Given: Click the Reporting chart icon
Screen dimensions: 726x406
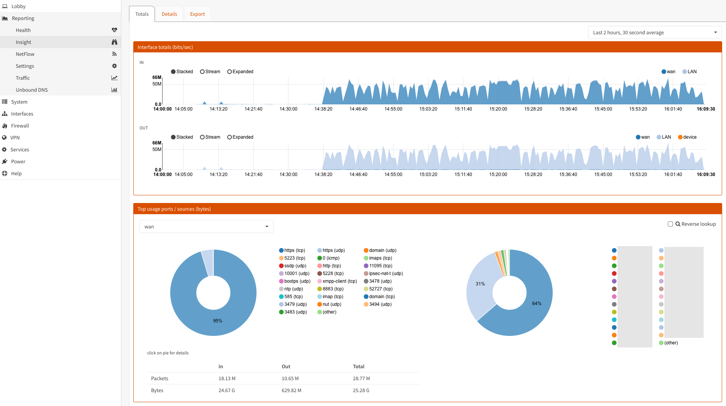Looking at the screenshot, I should (x=5, y=18).
